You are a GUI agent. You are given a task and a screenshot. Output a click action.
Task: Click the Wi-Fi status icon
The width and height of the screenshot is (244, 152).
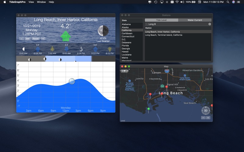tap(177, 2)
